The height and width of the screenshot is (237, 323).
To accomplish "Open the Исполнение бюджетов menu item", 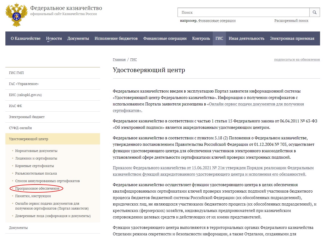I will (x=116, y=38).
